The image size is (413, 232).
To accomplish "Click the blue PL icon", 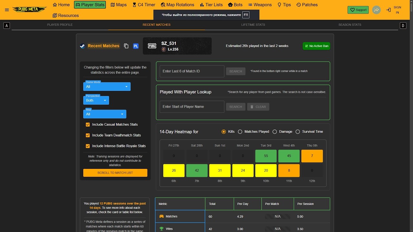I will [x=136, y=46].
